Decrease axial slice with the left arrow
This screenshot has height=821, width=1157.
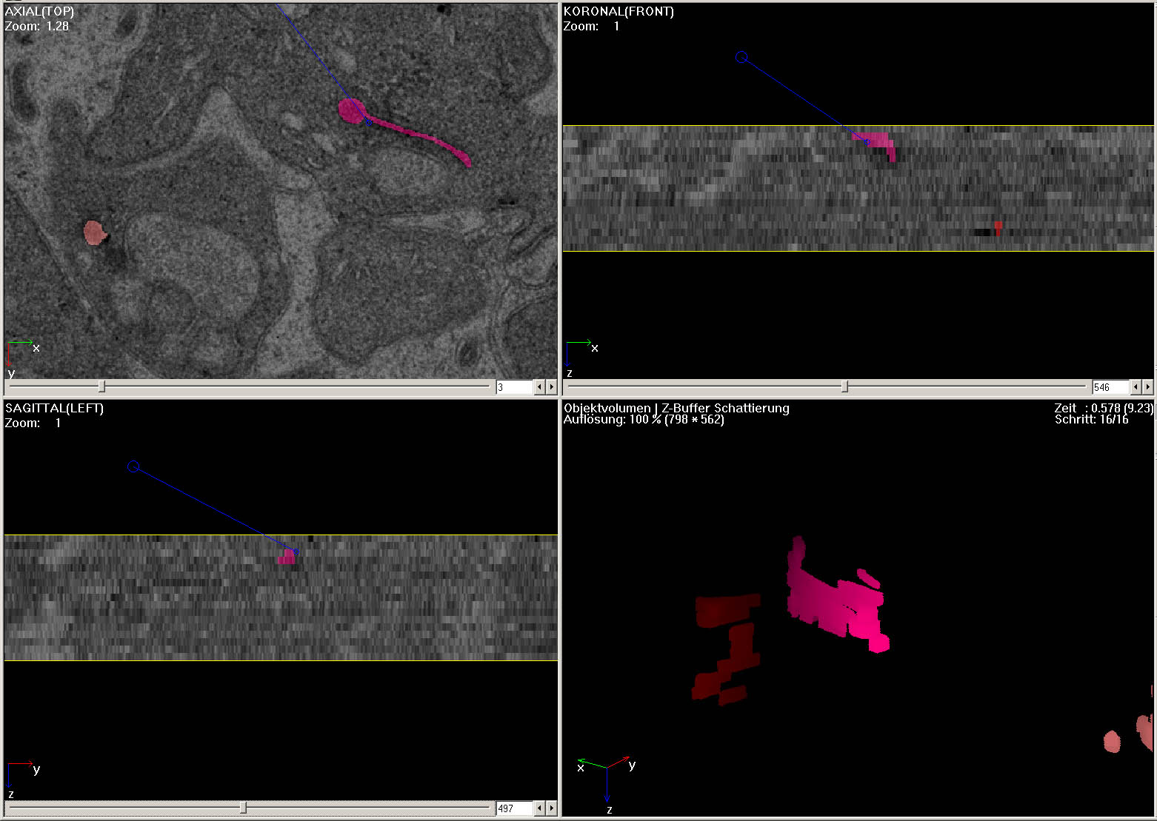click(x=540, y=387)
